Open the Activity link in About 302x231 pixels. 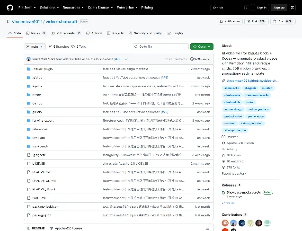230,149
